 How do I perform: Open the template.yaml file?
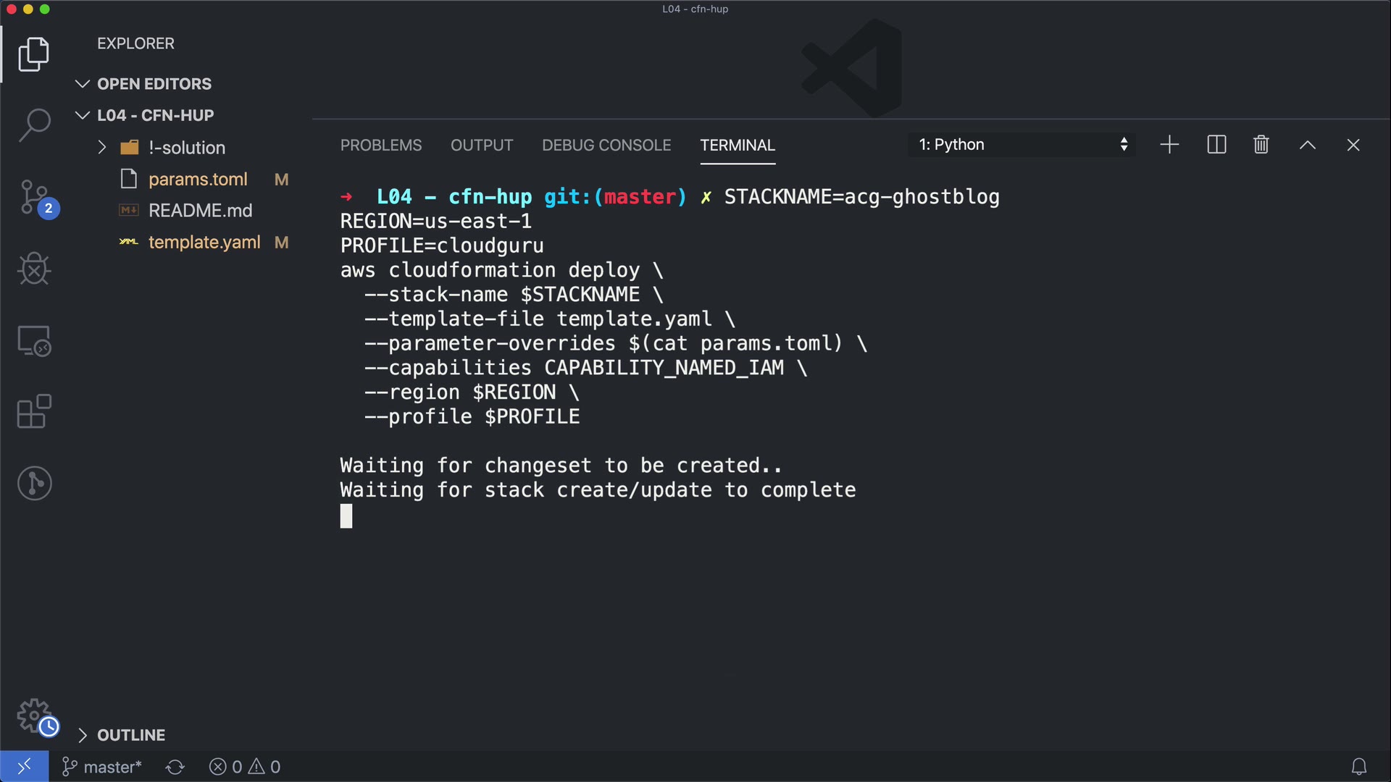click(x=204, y=243)
